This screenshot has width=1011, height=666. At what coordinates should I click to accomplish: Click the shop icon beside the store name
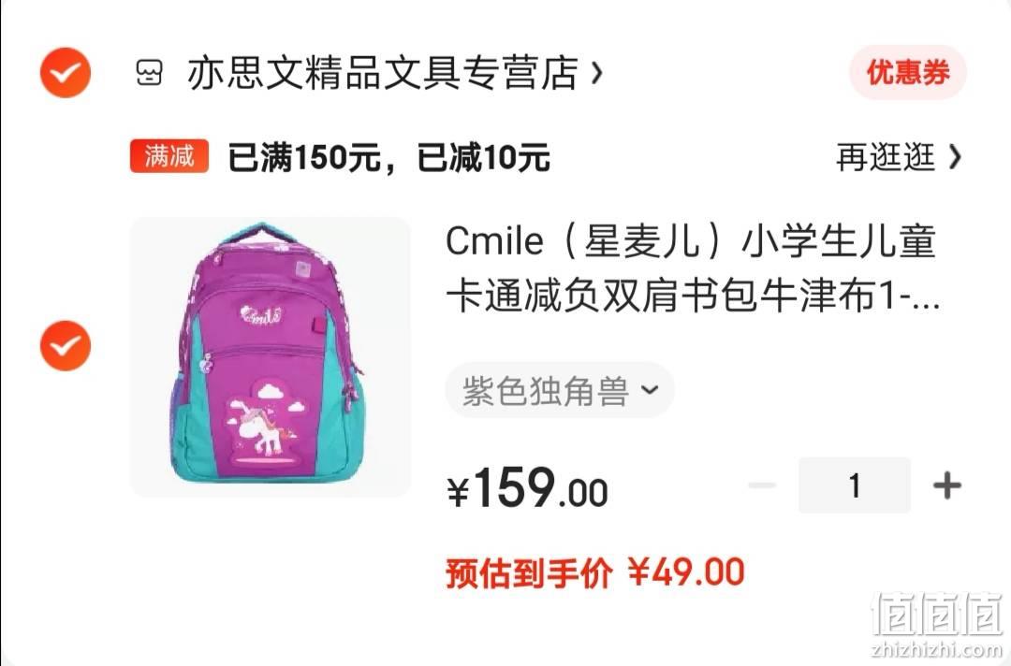[150, 73]
